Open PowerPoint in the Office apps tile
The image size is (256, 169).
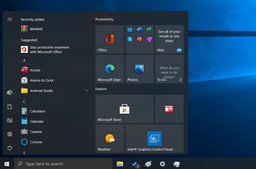139,39
